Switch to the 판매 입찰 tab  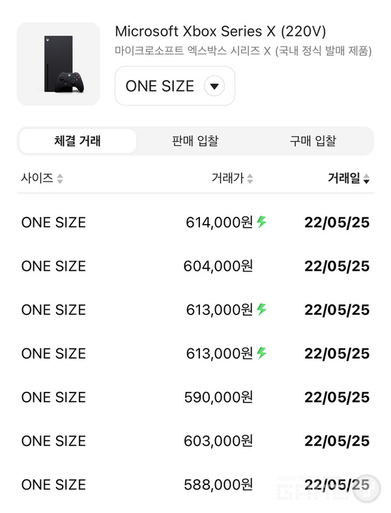pos(195,141)
